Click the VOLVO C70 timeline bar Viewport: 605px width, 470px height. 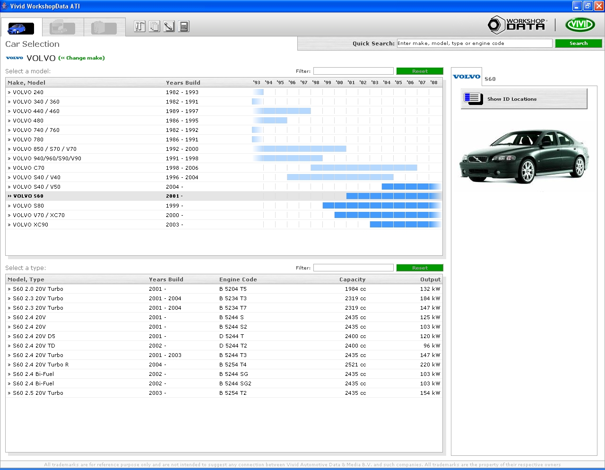[364, 168]
